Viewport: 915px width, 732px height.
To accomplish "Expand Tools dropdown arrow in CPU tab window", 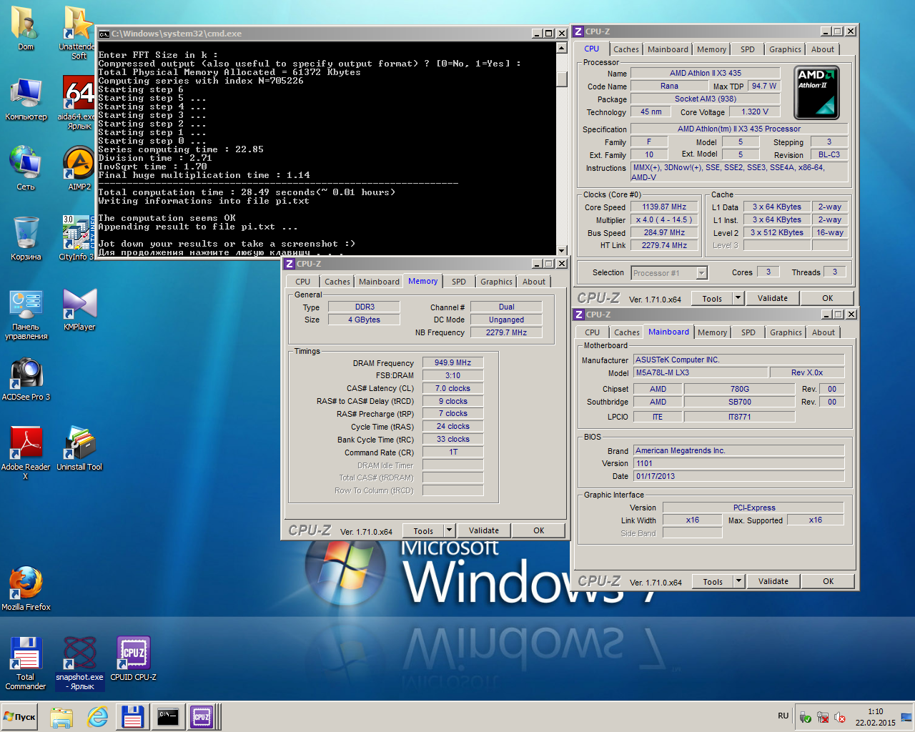I will 738,298.
